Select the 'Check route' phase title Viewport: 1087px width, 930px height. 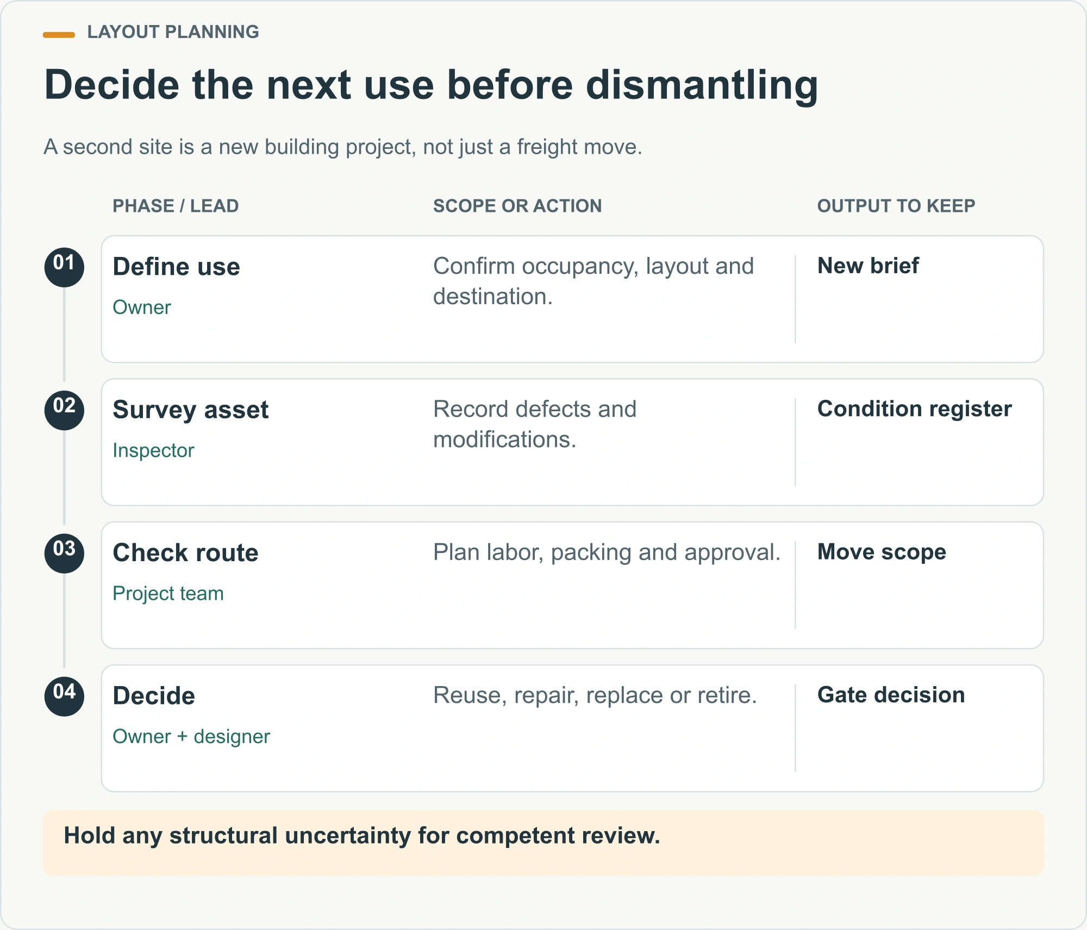185,552
